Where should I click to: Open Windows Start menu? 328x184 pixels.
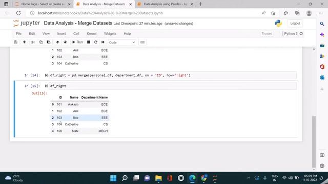113,178
